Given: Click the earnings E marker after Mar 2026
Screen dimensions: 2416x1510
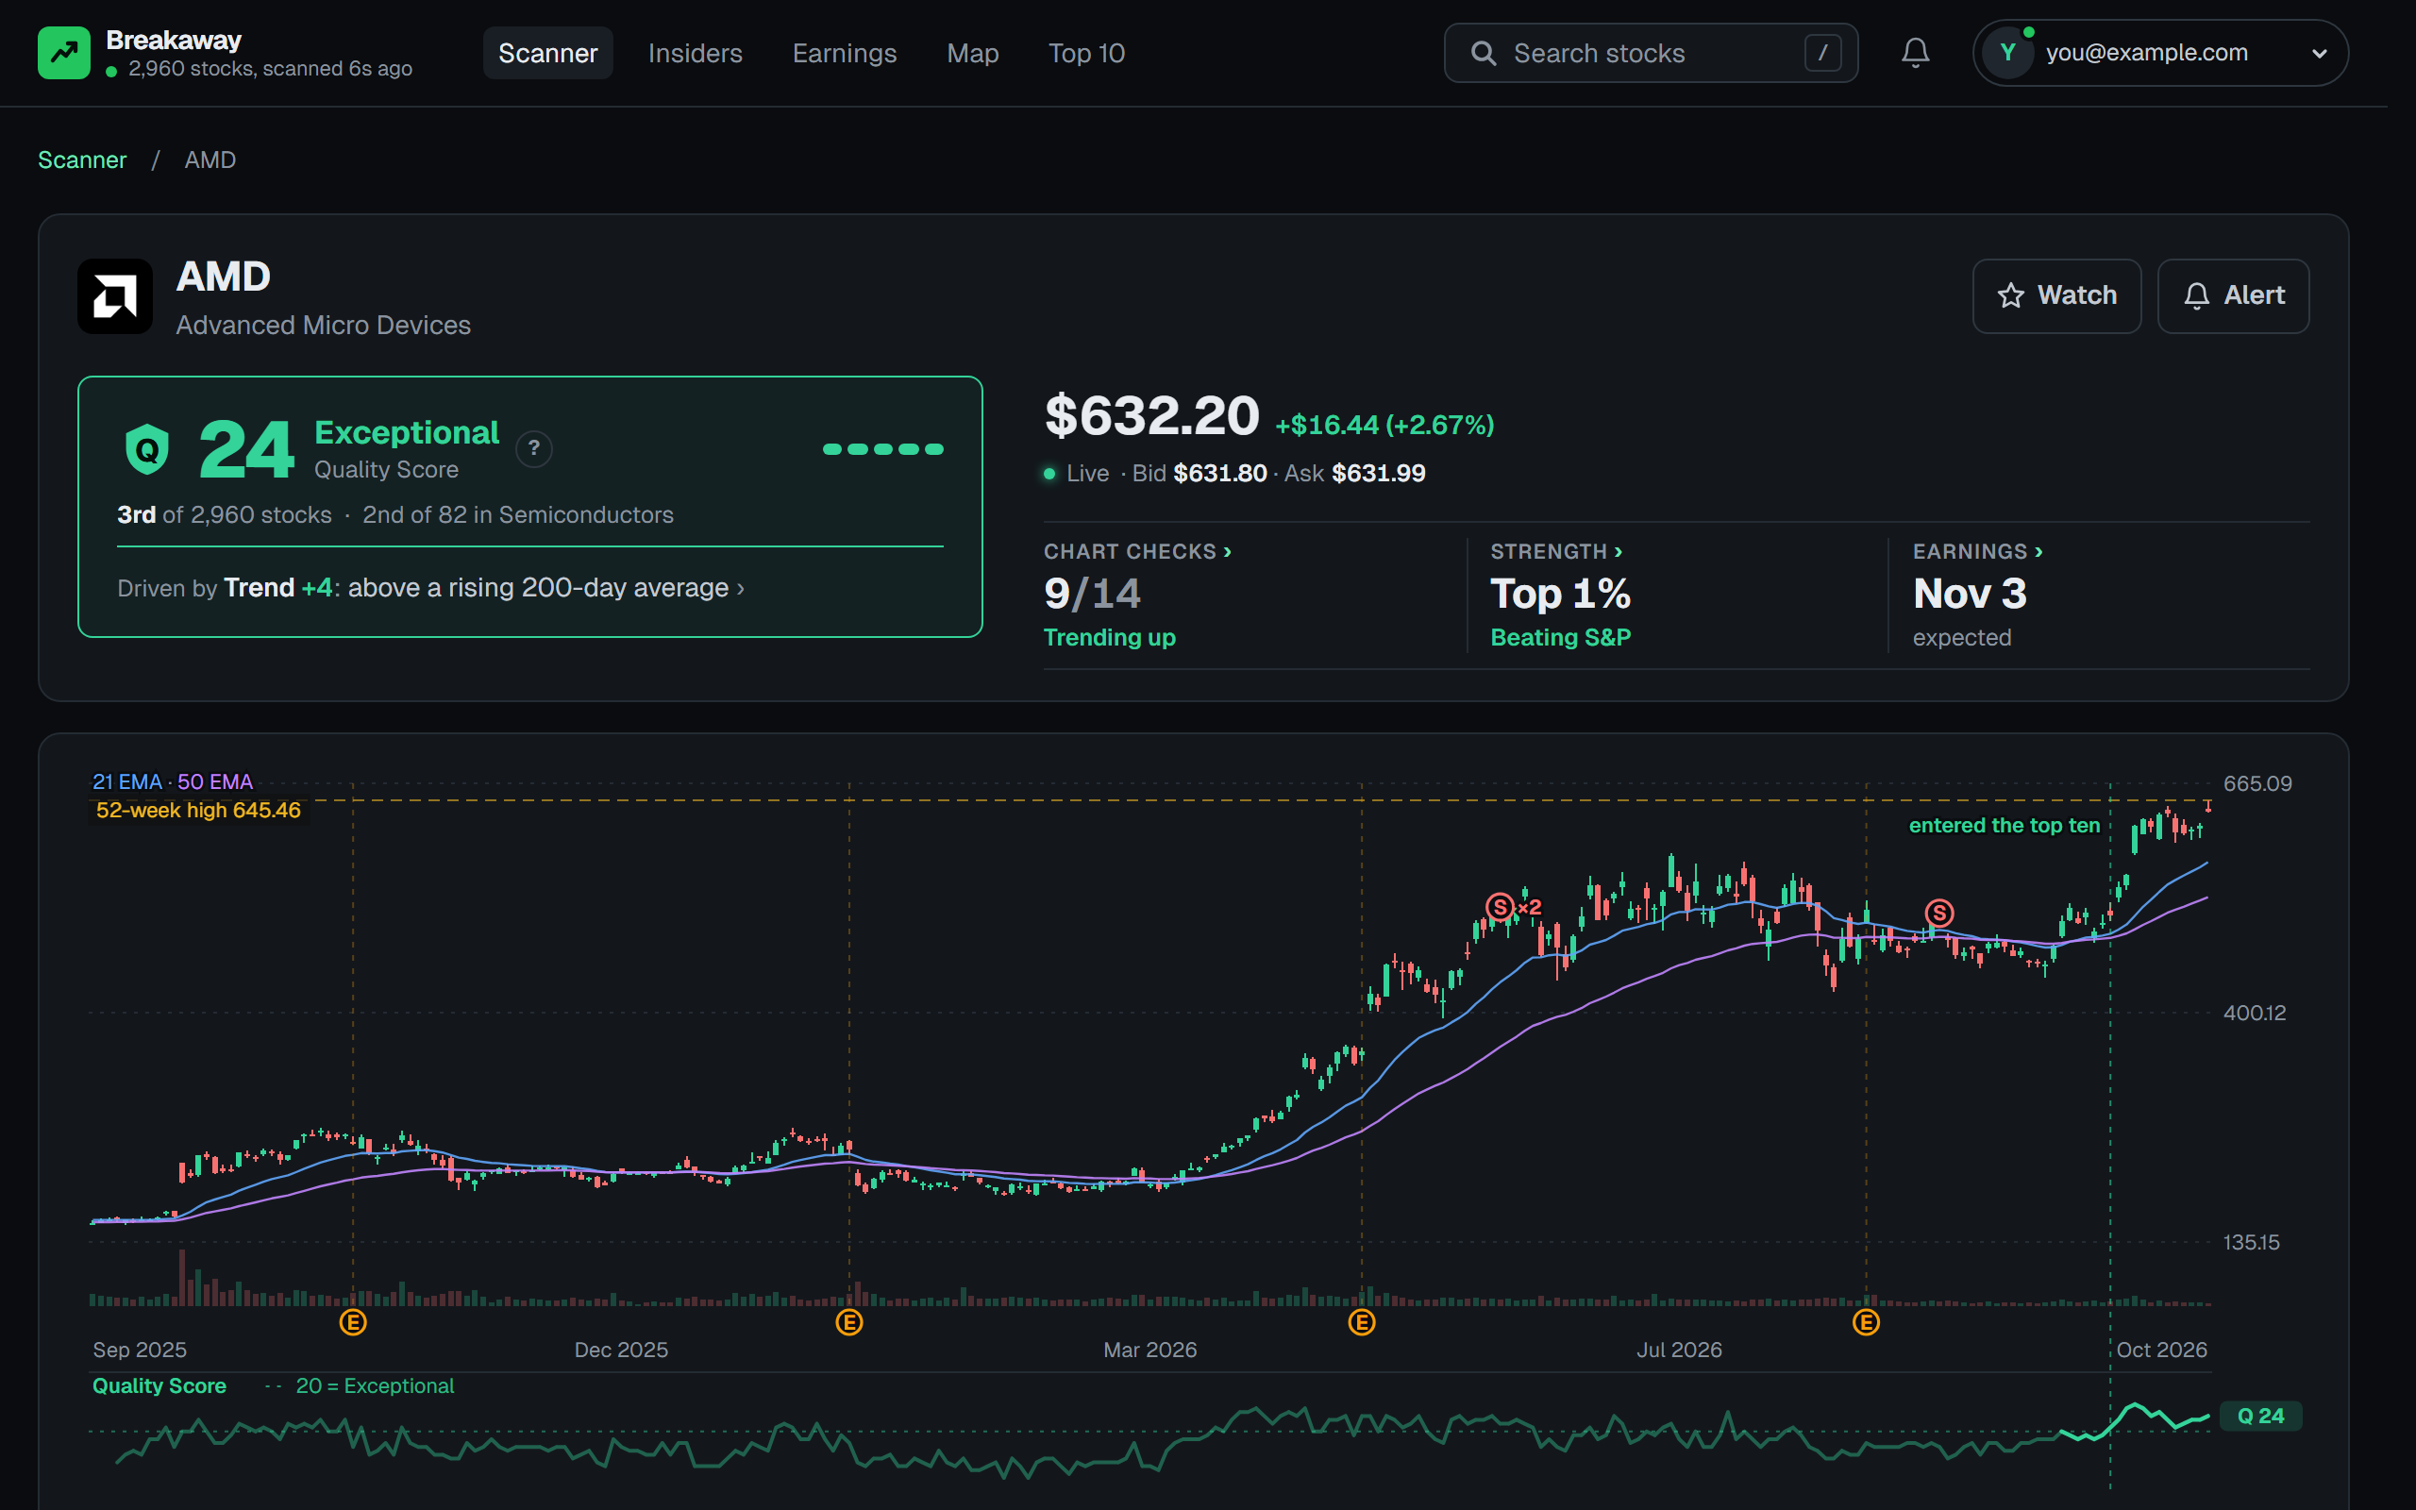Looking at the screenshot, I should (1362, 1323).
